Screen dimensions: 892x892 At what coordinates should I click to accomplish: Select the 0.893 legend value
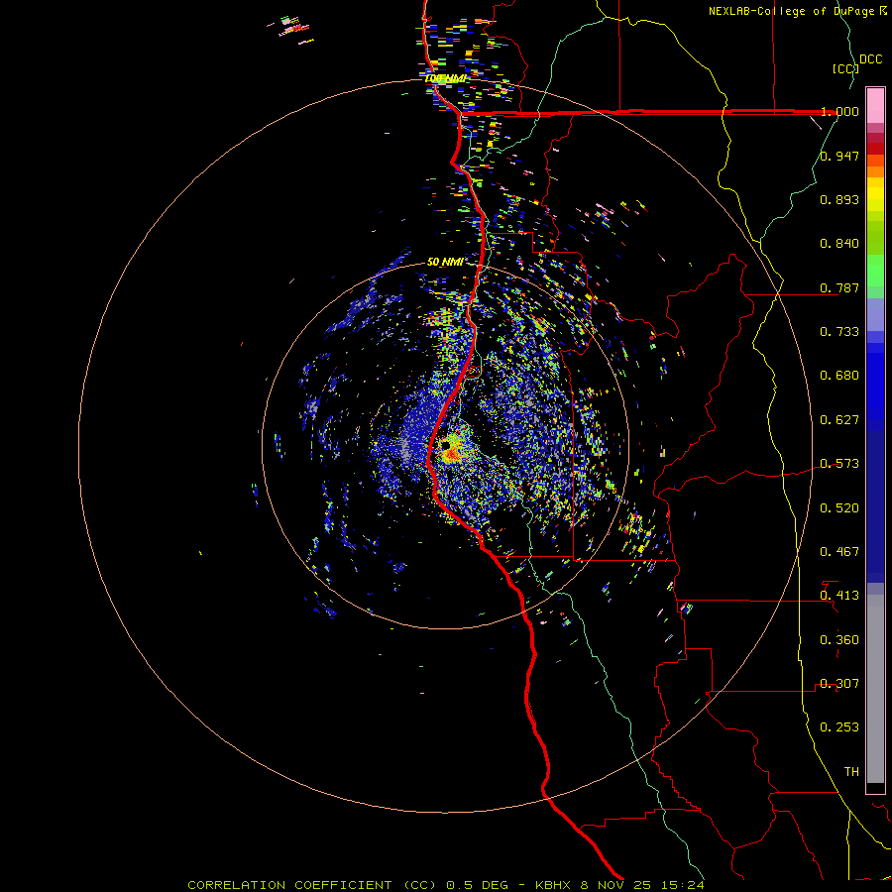point(839,199)
